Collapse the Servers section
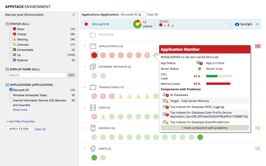Screen dimensions: 266x166 [84, 128]
